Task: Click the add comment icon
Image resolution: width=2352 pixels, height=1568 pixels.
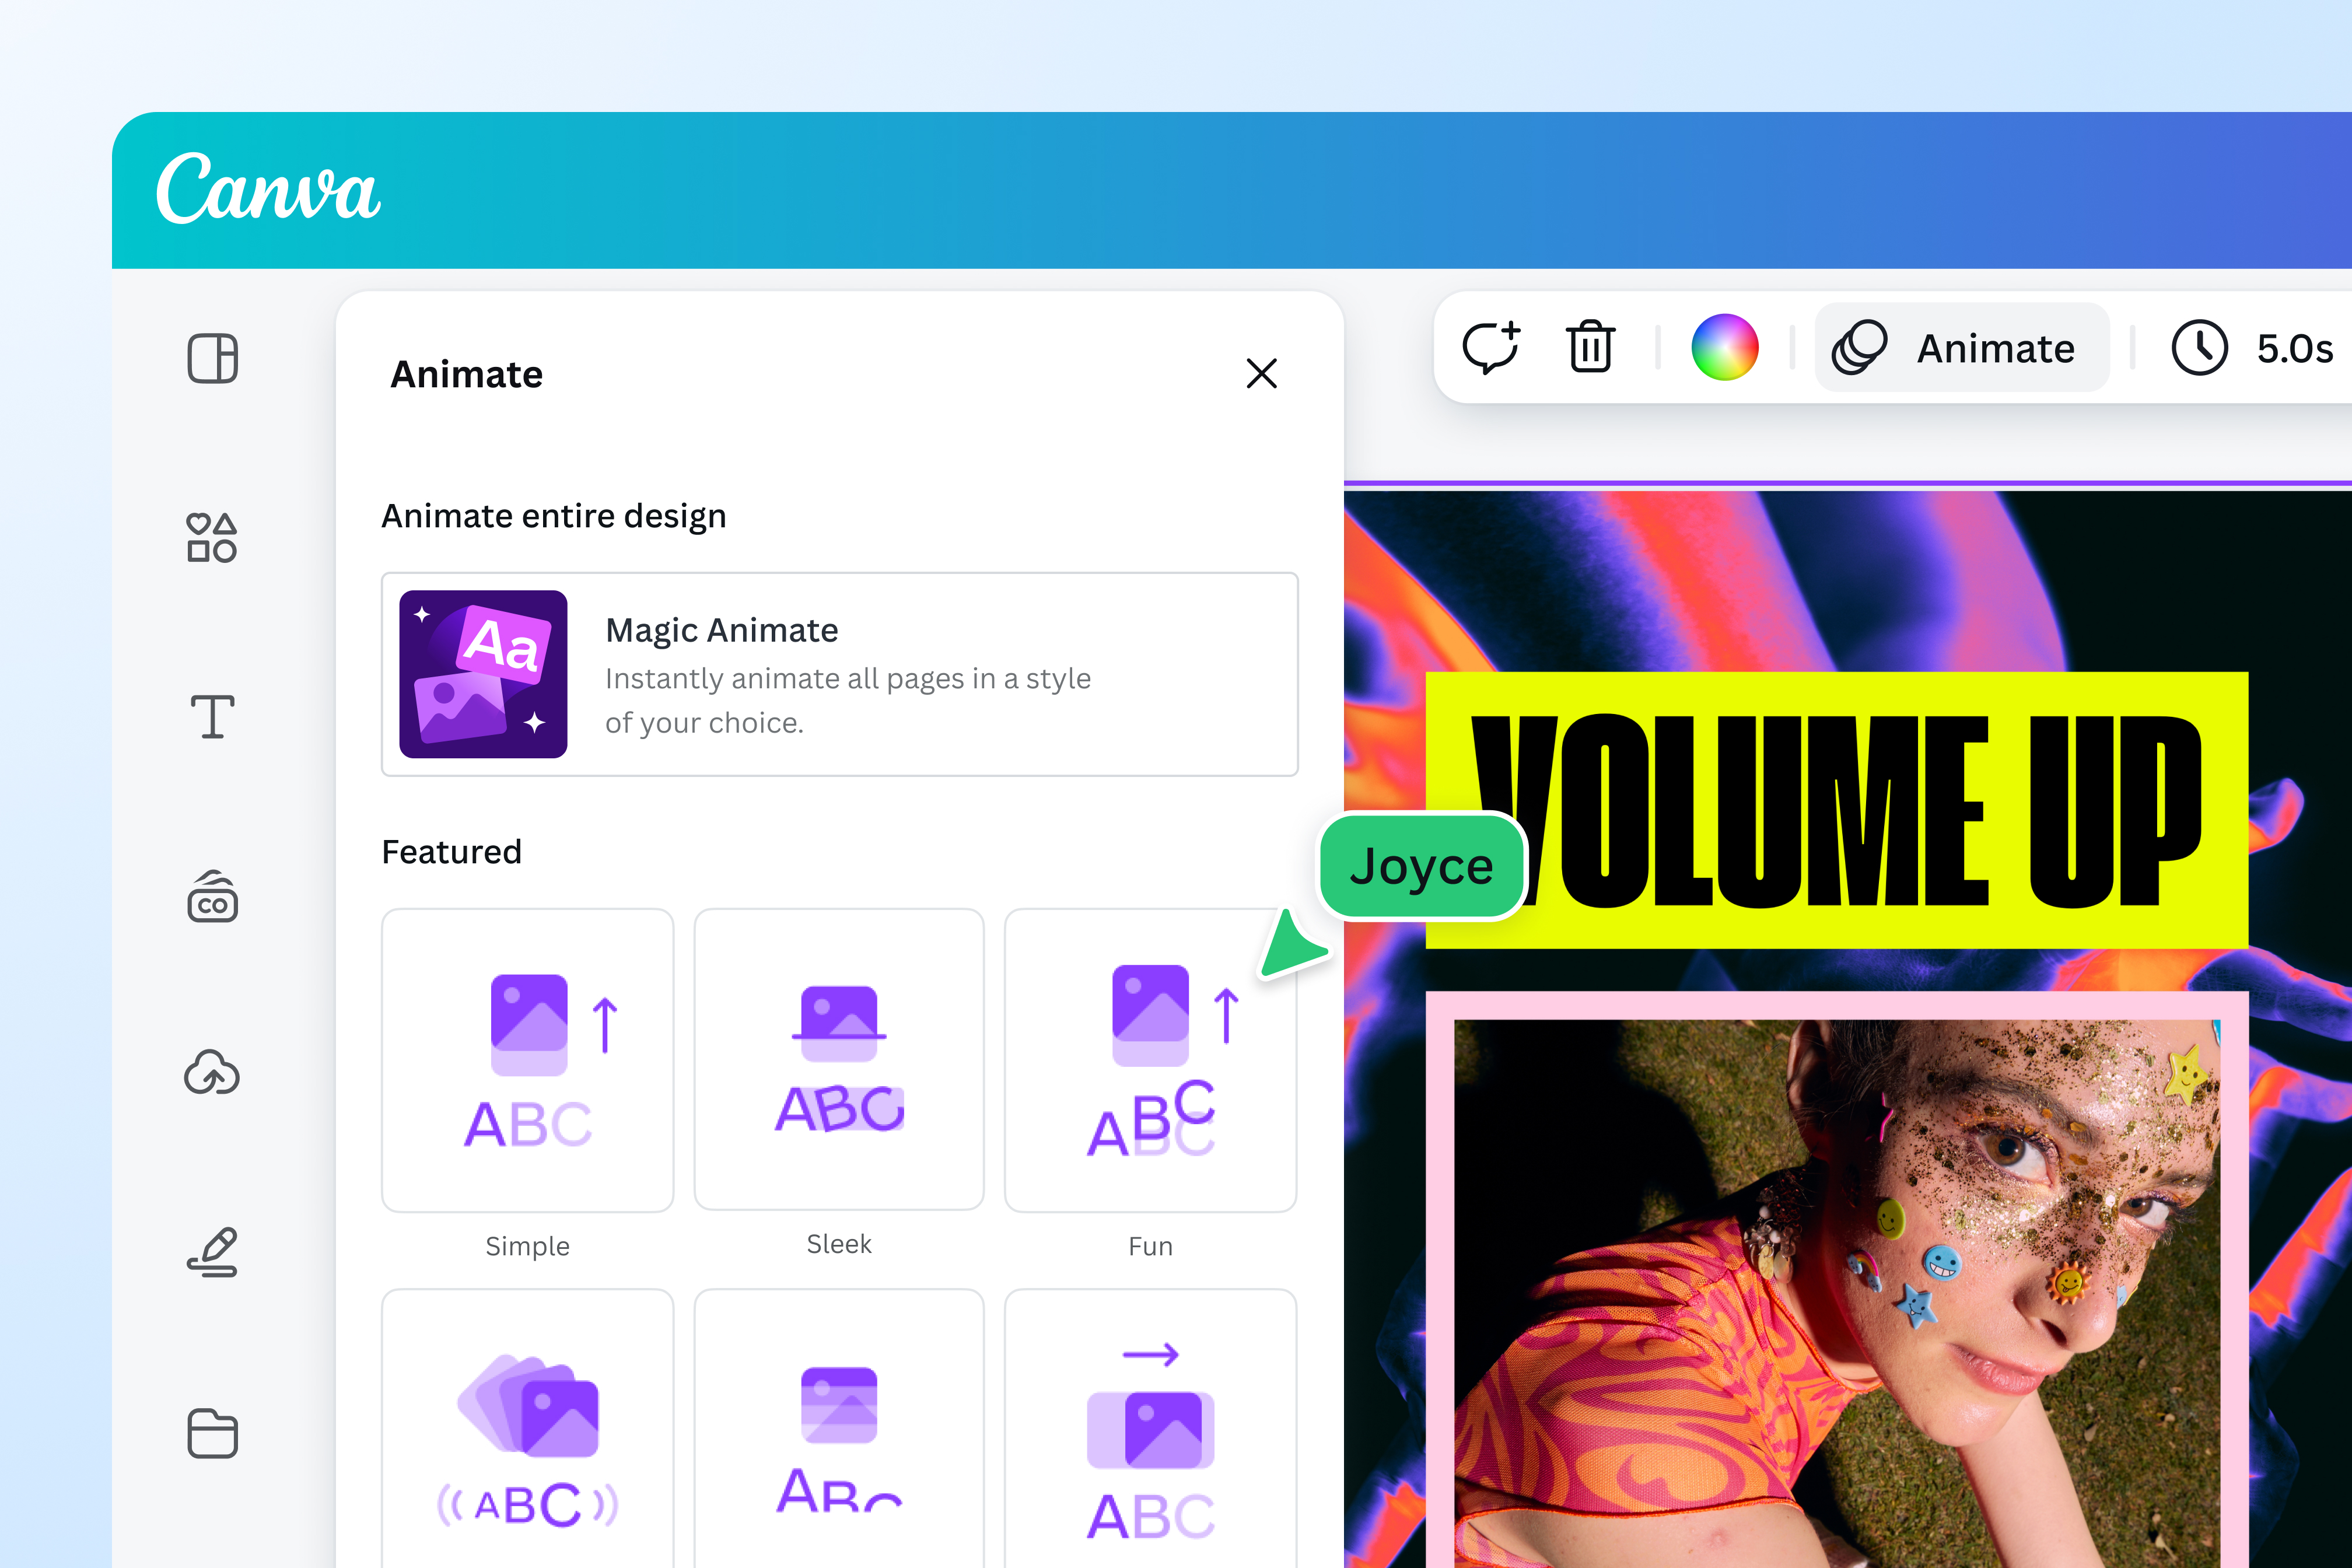Action: pyautogui.click(x=1491, y=347)
